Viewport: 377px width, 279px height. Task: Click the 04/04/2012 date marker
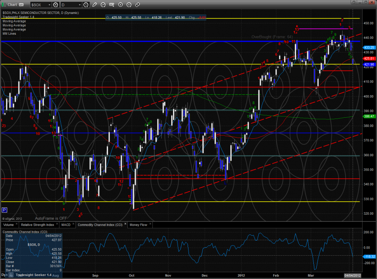click(352, 276)
